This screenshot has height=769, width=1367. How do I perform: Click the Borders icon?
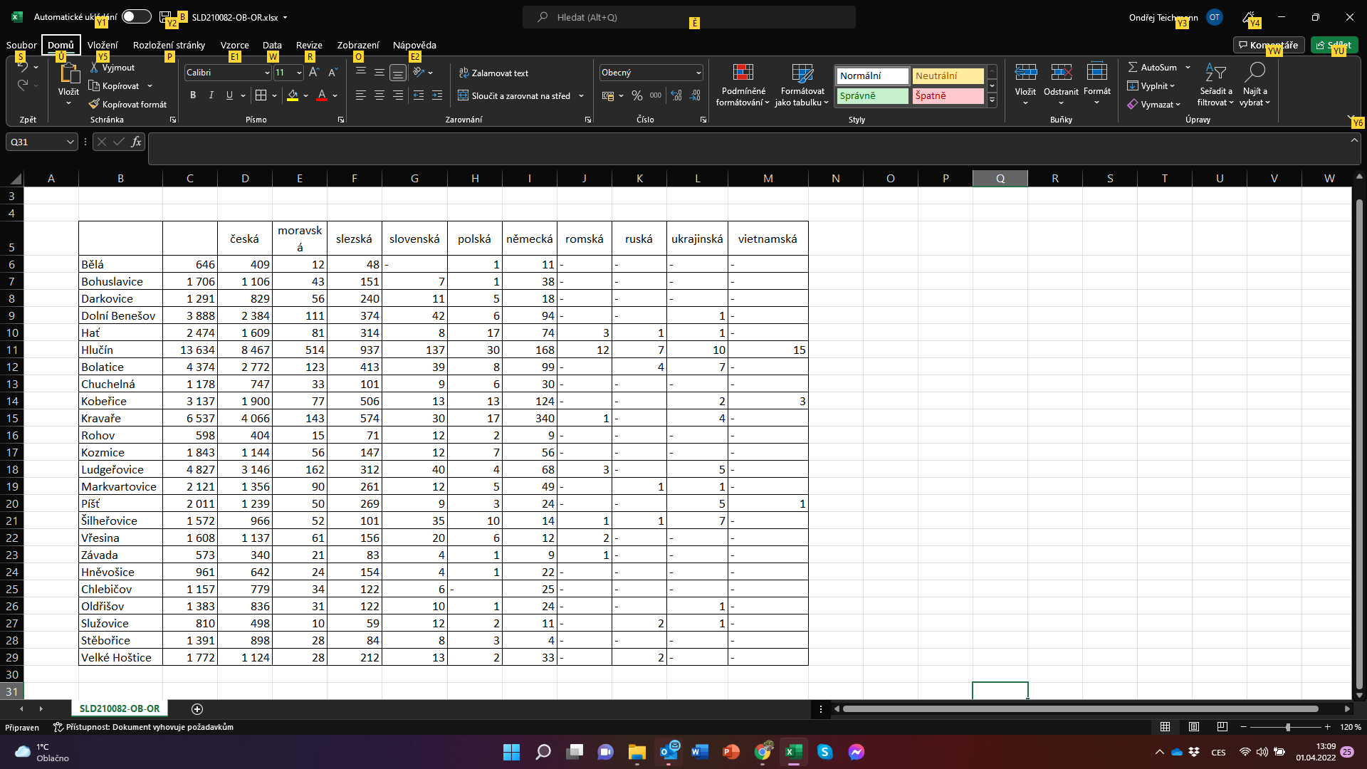(x=261, y=95)
